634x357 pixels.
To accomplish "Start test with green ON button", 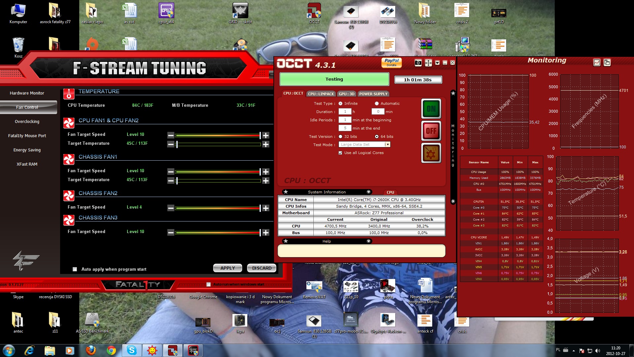I will tap(431, 109).
